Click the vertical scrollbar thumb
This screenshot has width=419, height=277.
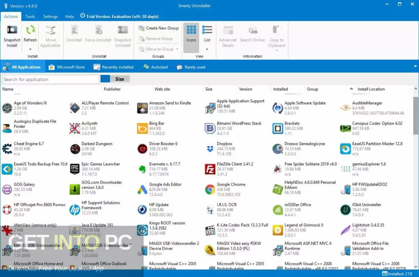pos(416,116)
